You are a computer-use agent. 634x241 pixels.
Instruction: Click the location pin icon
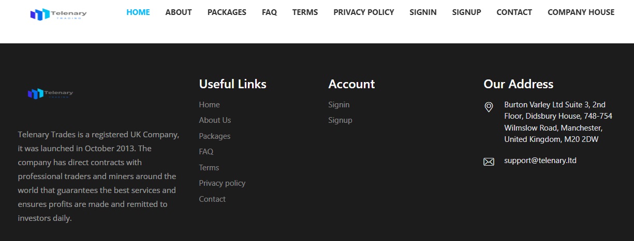(x=489, y=107)
